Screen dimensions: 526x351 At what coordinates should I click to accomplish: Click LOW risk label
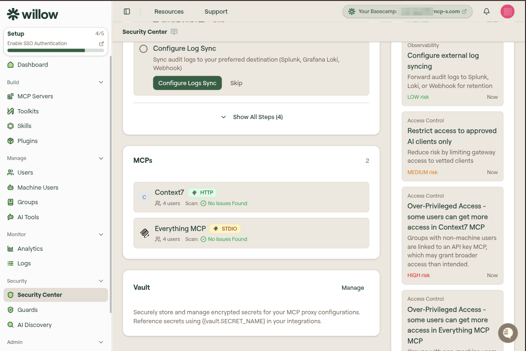point(418,97)
